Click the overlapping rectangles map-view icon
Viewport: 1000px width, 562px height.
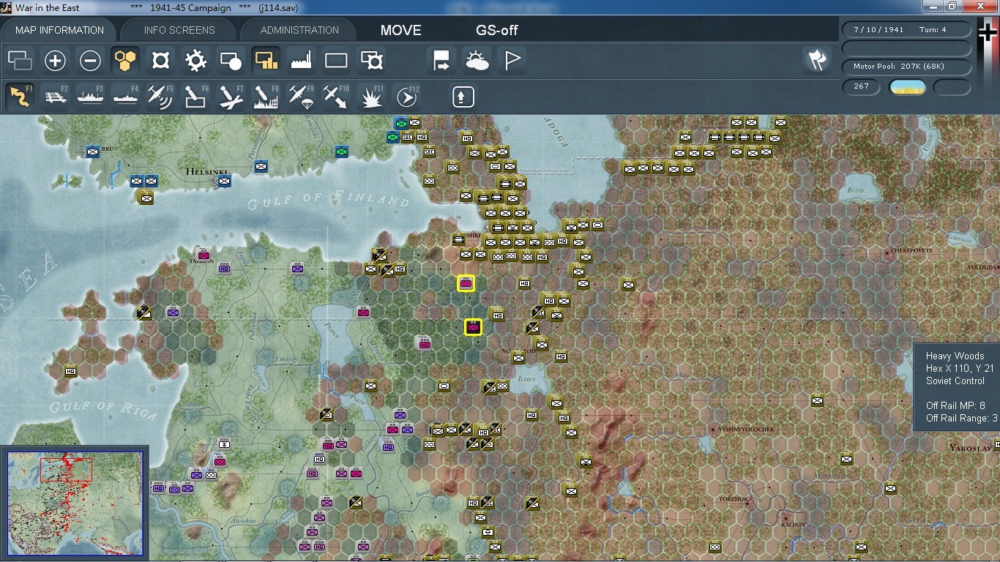tap(20, 61)
